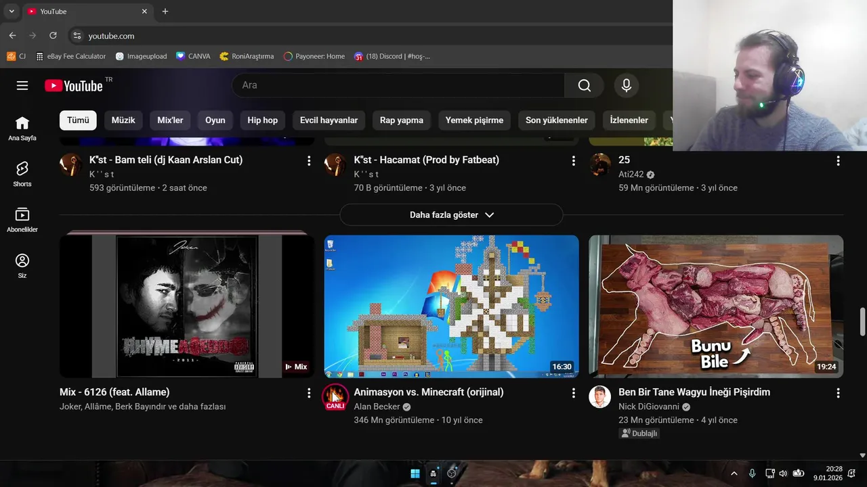Open the Imageupload bookmark

141,56
